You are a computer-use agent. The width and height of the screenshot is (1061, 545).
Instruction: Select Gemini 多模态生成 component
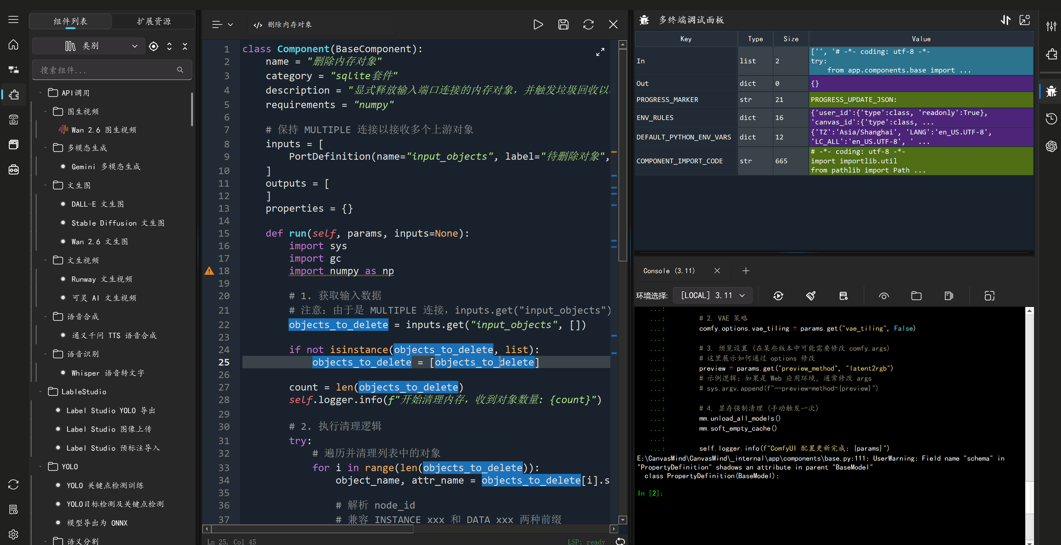(106, 166)
